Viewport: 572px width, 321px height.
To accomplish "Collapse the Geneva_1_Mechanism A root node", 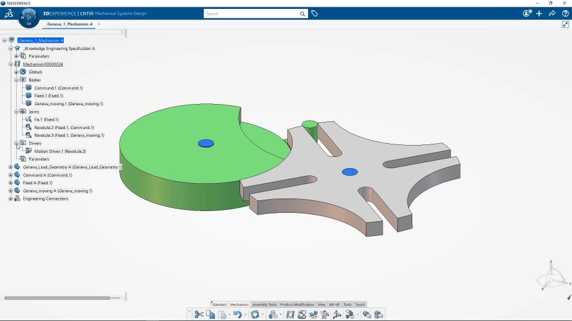I will point(4,40).
